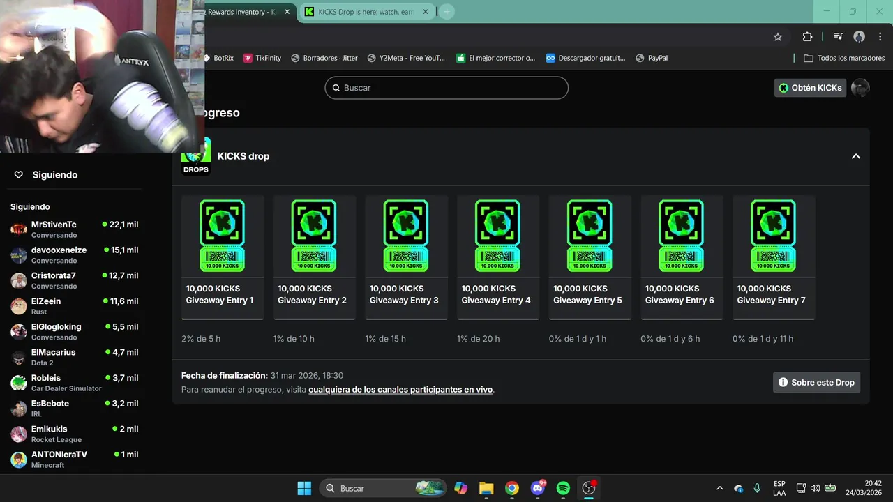Select Giveaway Entry 1 reward thumbnail
Screen dimensions: 893x502
[x=223, y=236]
